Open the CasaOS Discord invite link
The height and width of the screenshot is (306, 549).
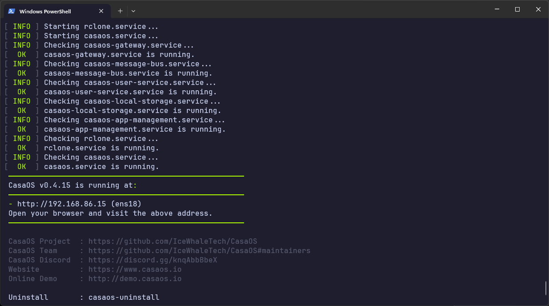(x=152, y=260)
